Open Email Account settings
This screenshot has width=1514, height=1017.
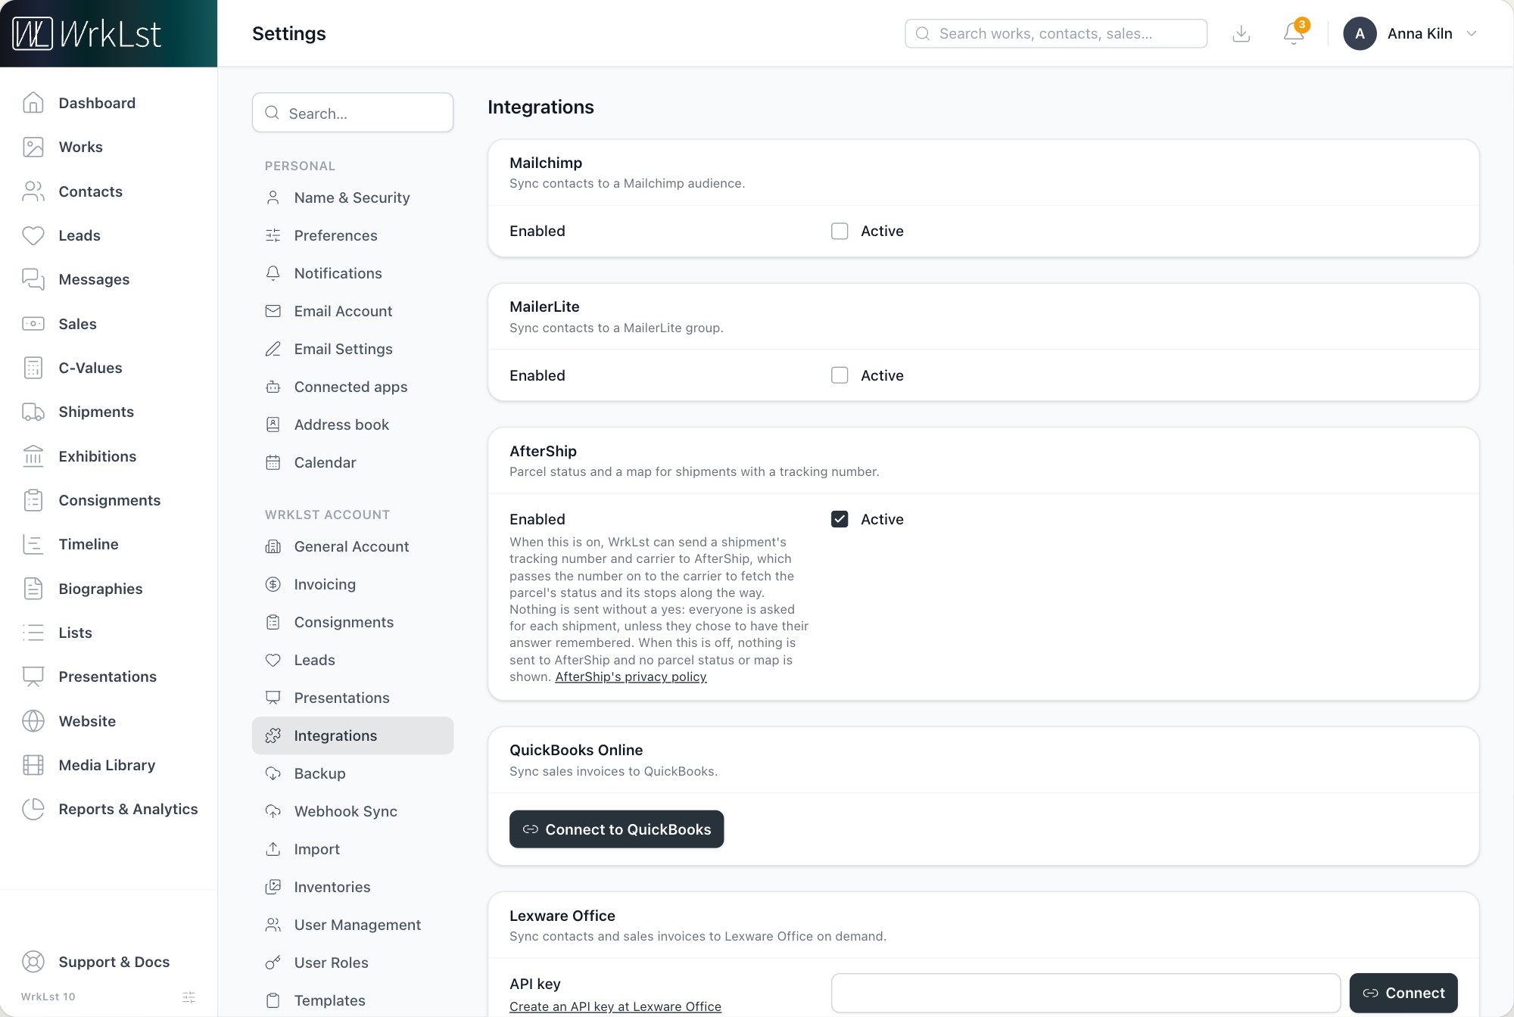[x=353, y=311]
